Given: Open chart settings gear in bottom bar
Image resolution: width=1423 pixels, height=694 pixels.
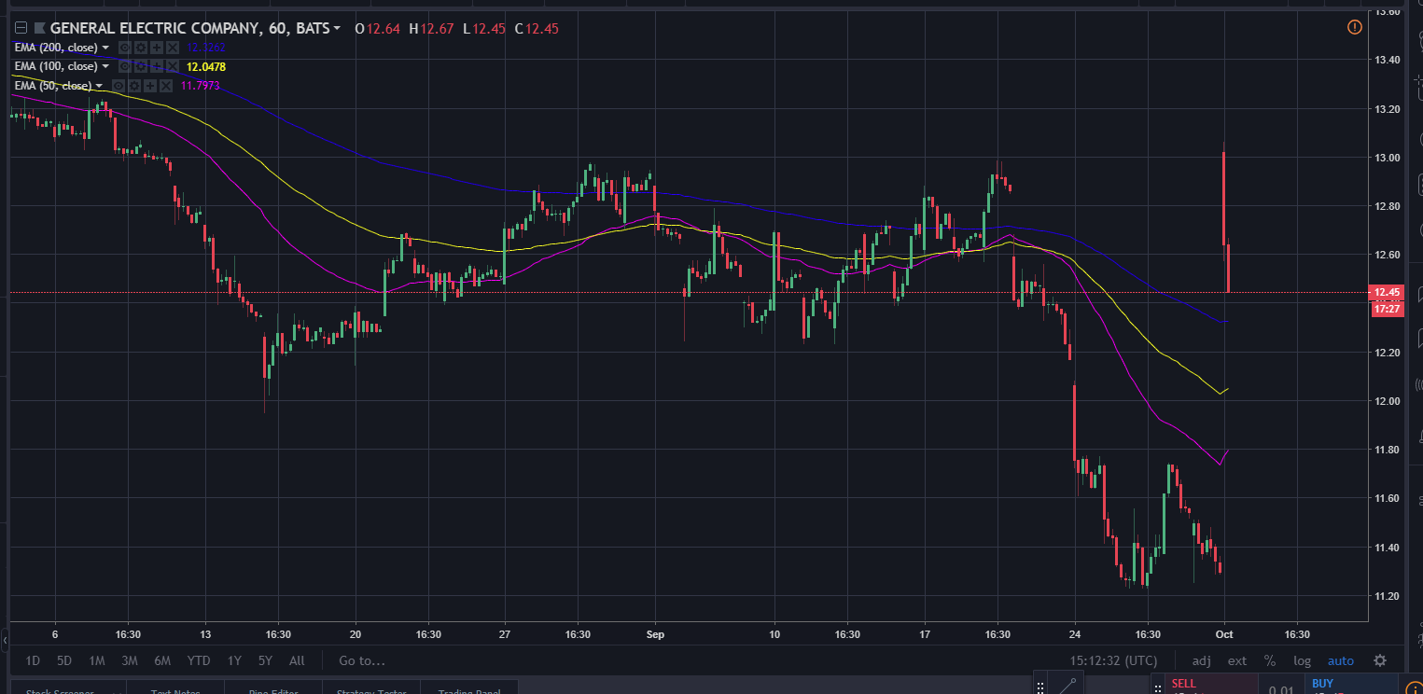Looking at the screenshot, I should [1380, 660].
